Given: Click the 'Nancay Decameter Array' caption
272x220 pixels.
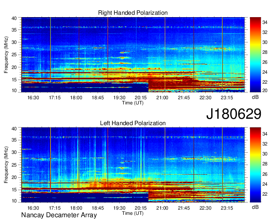Looking at the screenshot, I should 59,215.
